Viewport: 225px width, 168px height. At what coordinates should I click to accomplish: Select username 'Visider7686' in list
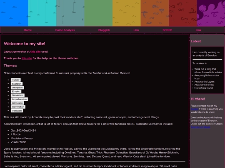coord(18,142)
